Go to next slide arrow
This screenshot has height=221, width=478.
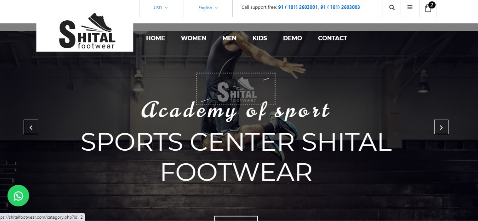point(441,127)
